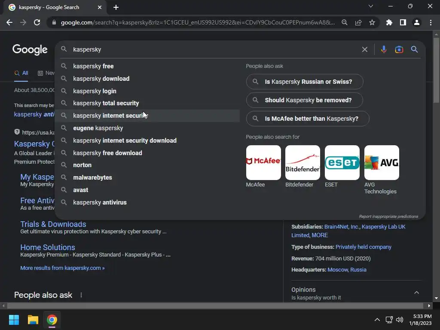This screenshot has width=440, height=330.
Task: Close the kaspersky Google Search tab
Action: [100, 7]
